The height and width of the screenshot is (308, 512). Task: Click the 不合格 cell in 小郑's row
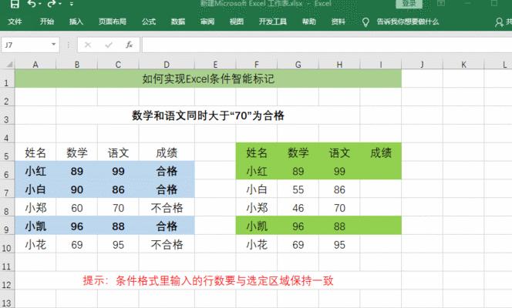[167, 208]
